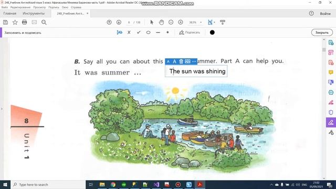Delete the text box with trash icon
Viewport: 336px width, 189px height.
click(x=181, y=61)
